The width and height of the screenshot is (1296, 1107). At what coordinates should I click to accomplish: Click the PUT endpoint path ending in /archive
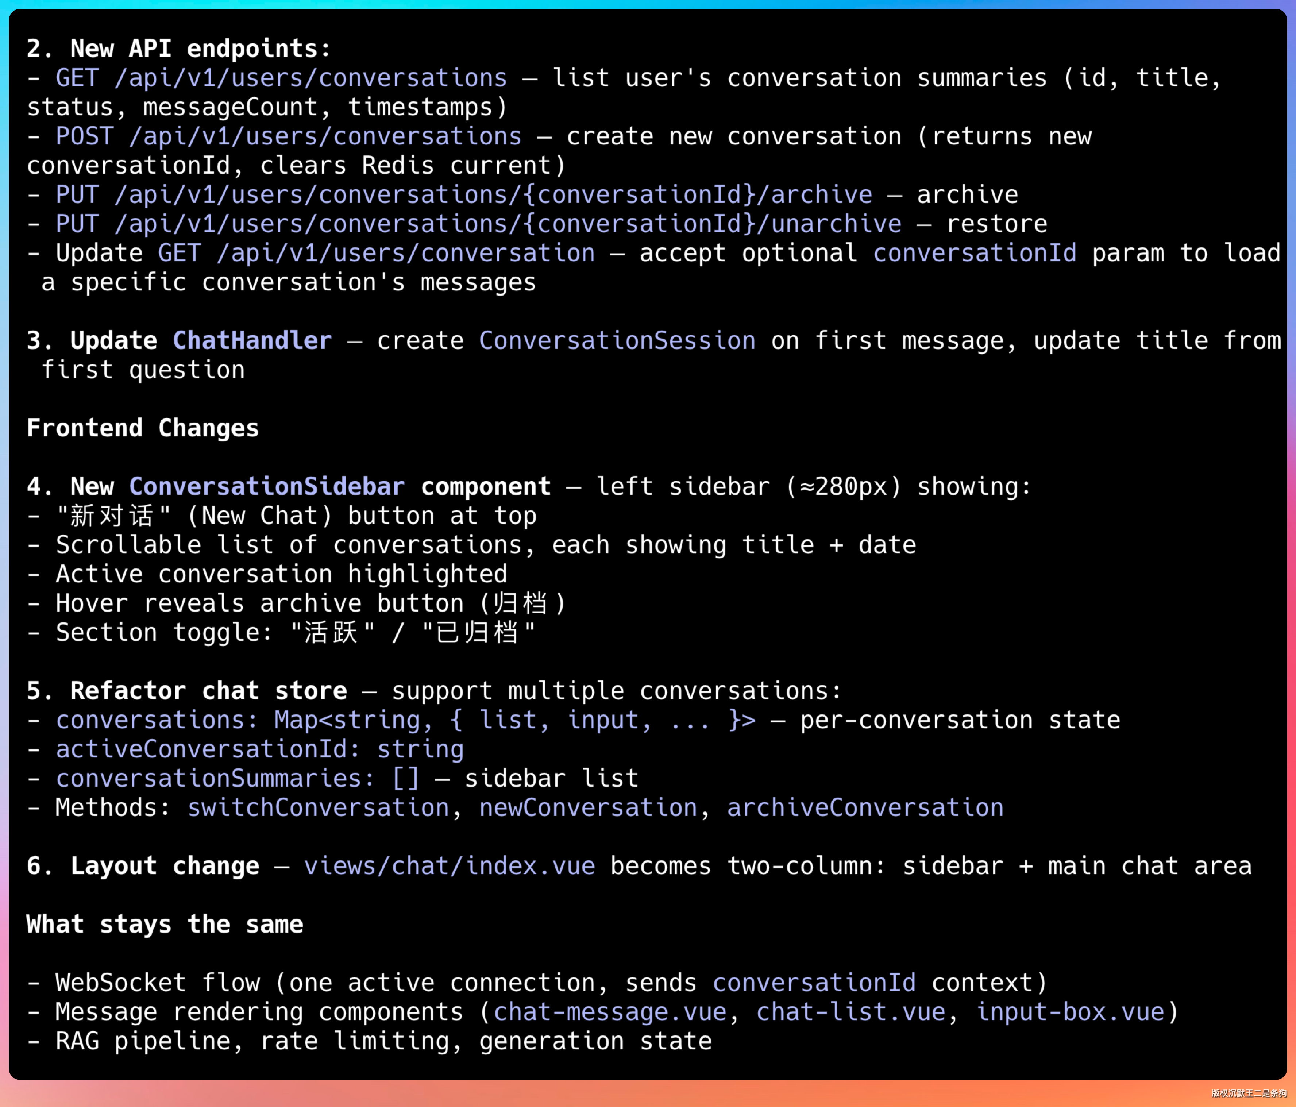coord(463,194)
